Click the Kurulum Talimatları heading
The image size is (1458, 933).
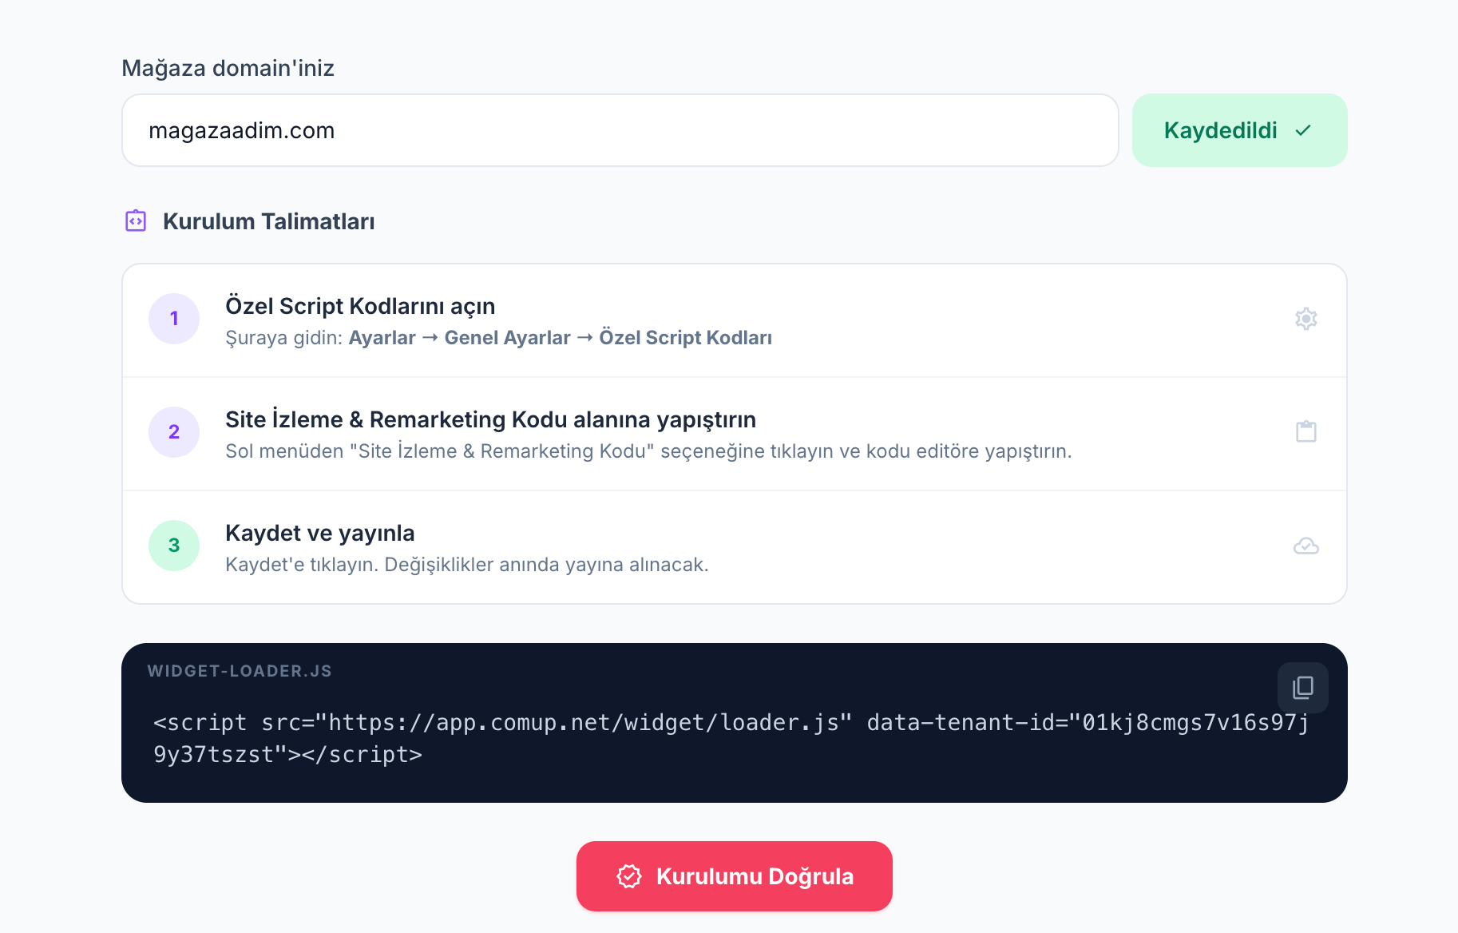click(269, 221)
